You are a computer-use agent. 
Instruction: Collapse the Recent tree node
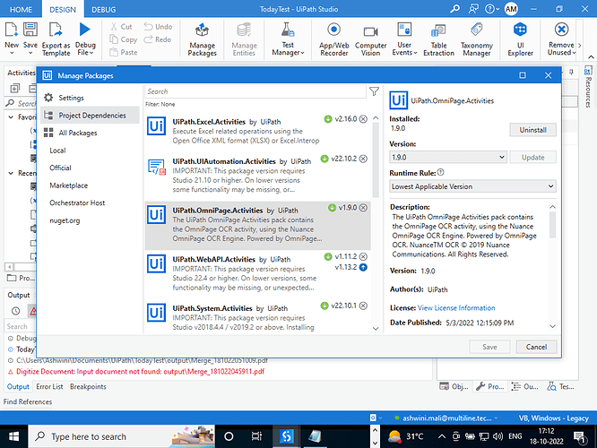[x=11, y=173]
